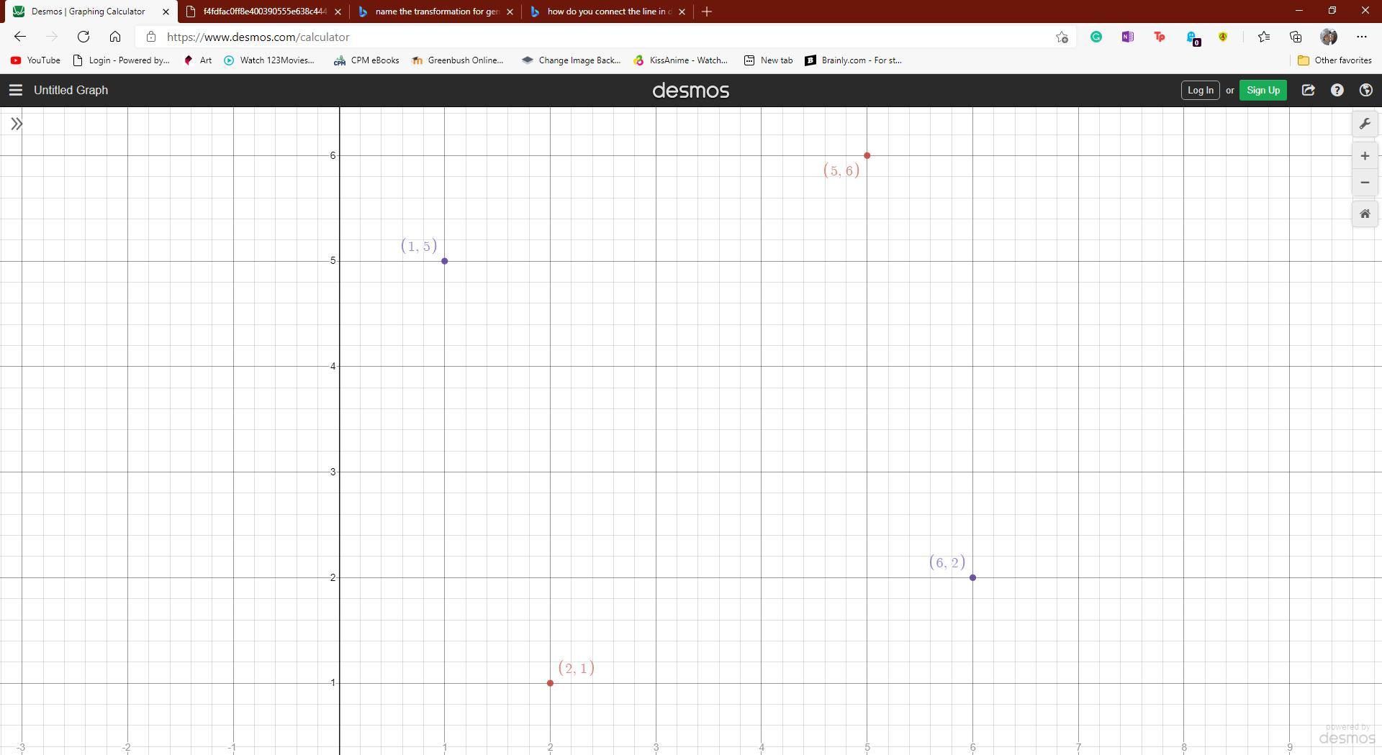
Task: Open 'Login - Powered by...' bookmark
Action: [x=122, y=60]
